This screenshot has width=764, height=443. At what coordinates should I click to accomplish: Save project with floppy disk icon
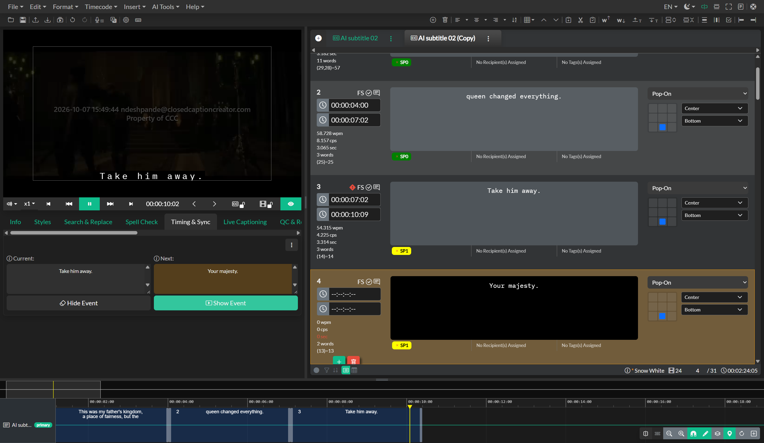tap(23, 20)
